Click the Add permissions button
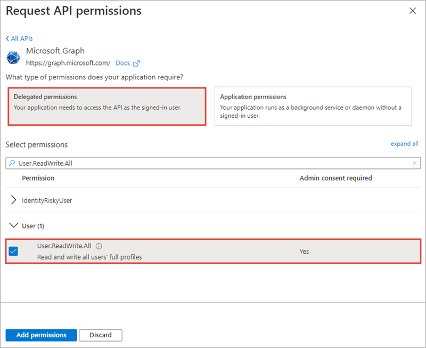The height and width of the screenshot is (348, 426). [42, 335]
